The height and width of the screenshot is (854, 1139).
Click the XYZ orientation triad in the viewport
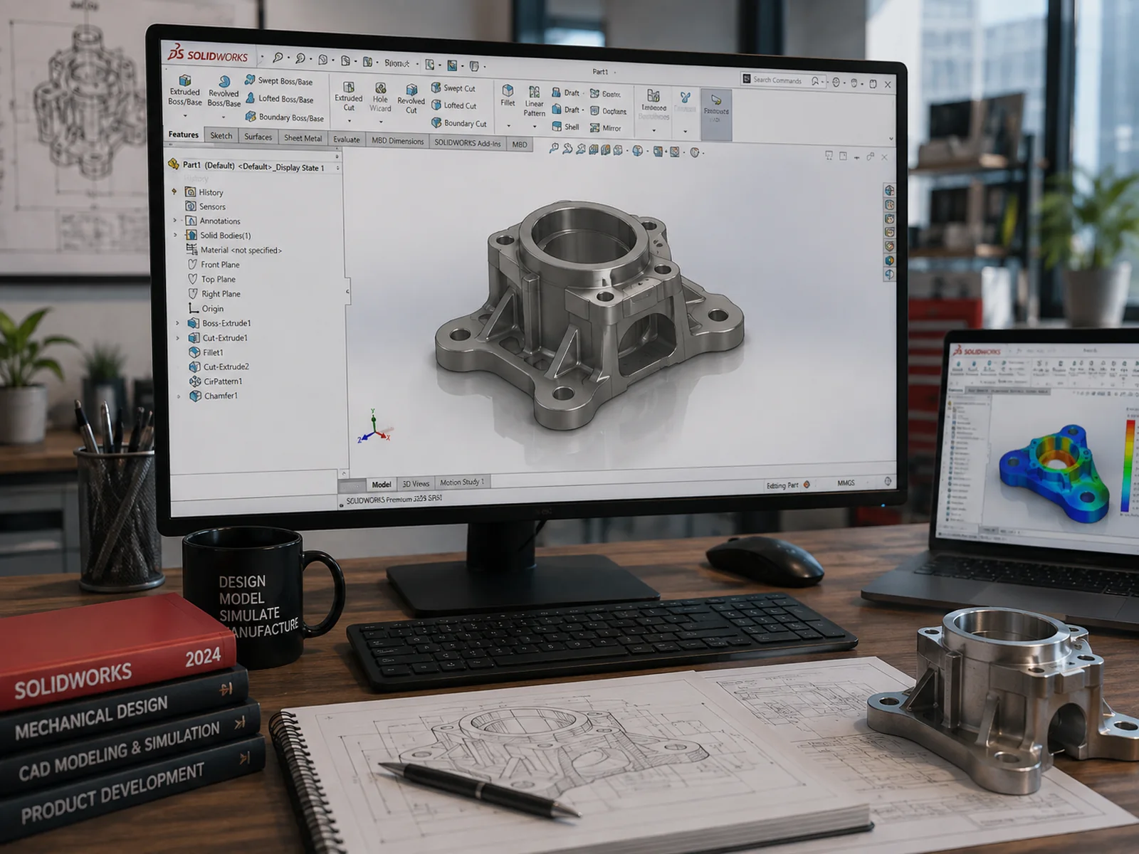pos(374,426)
